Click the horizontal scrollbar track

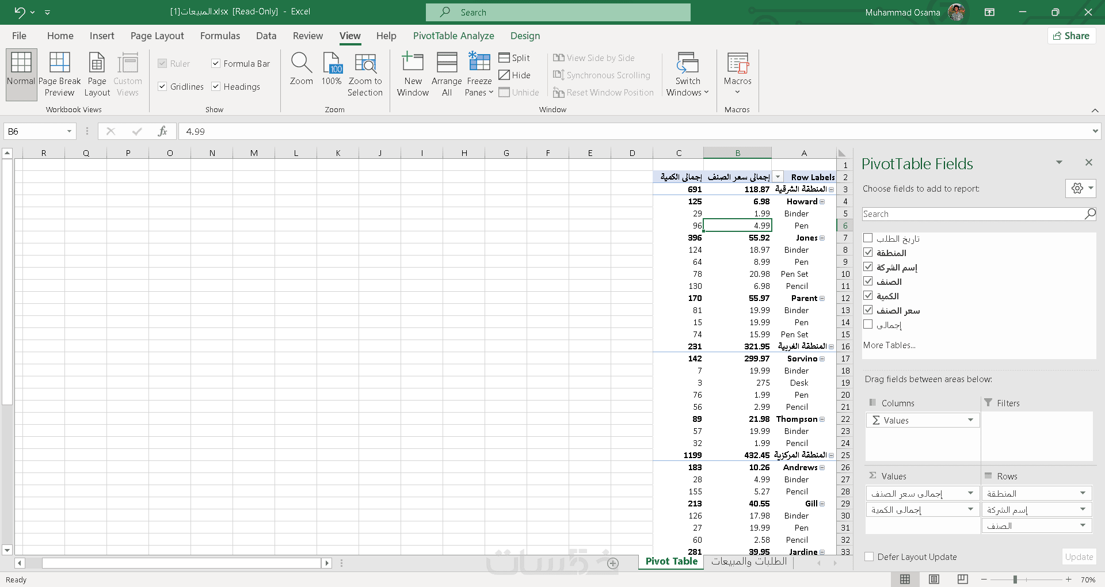(181, 563)
